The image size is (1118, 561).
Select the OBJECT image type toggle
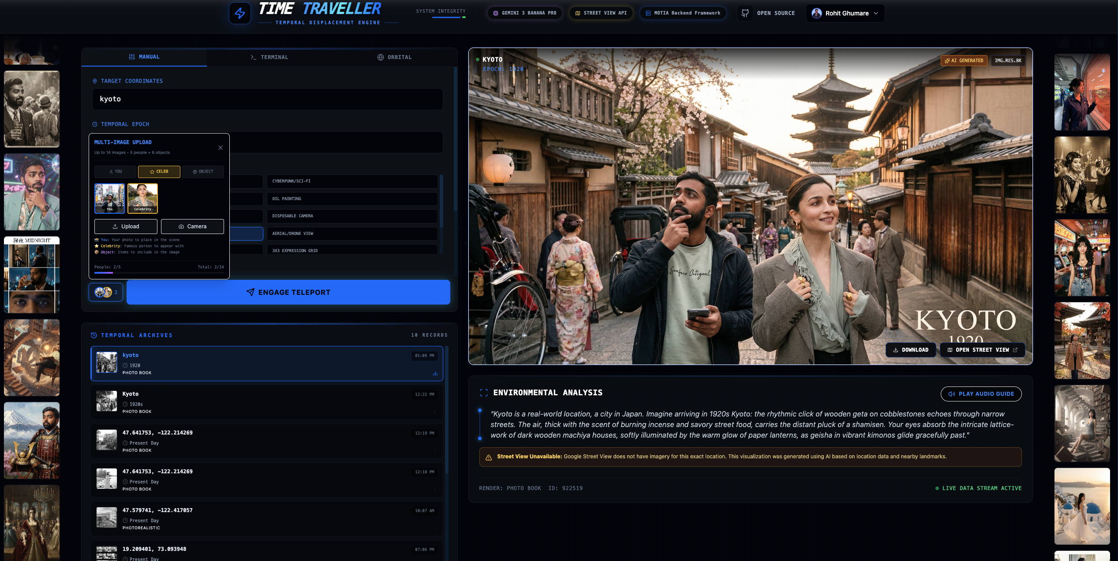click(203, 171)
